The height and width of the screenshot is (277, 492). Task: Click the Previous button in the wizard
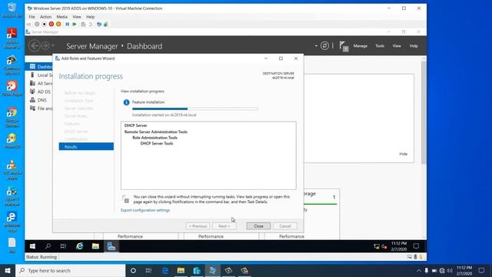[x=198, y=226]
